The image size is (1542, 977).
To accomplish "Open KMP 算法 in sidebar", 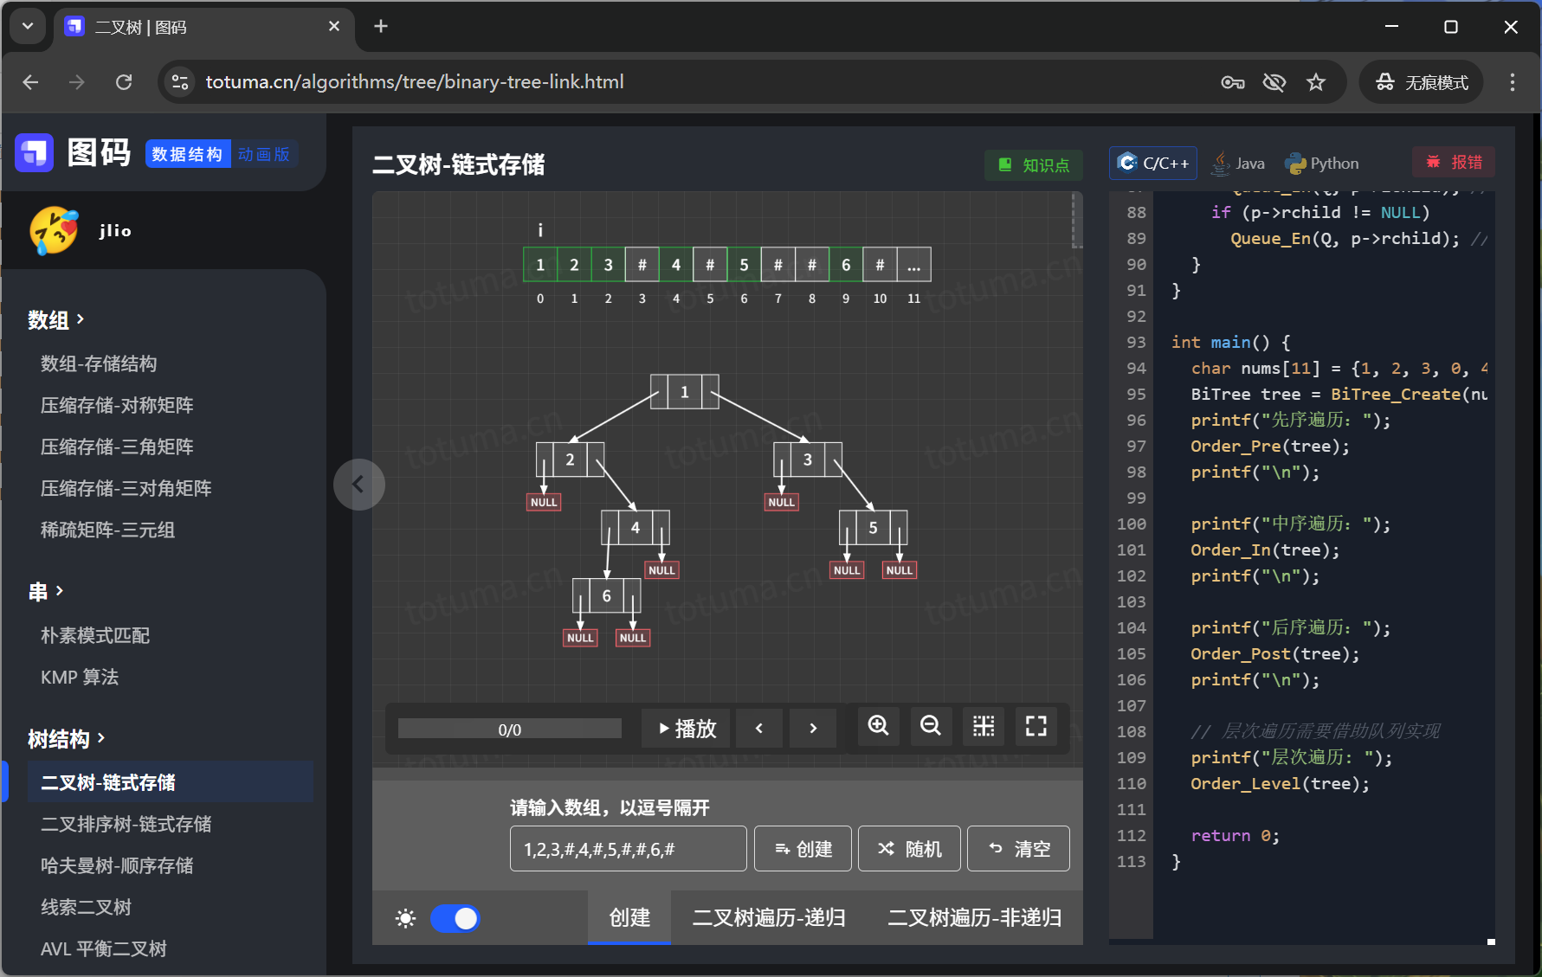I will (80, 677).
